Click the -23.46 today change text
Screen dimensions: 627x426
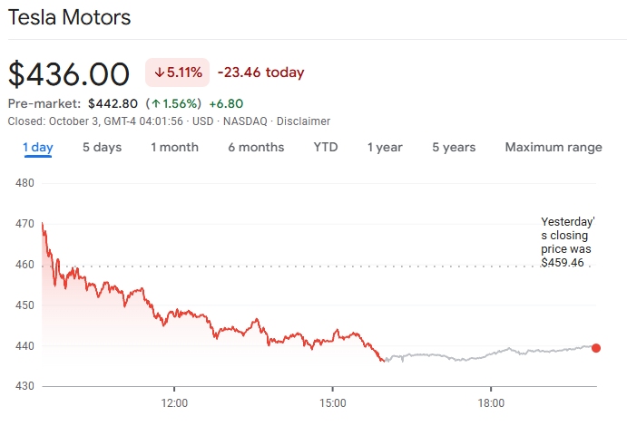tap(260, 73)
